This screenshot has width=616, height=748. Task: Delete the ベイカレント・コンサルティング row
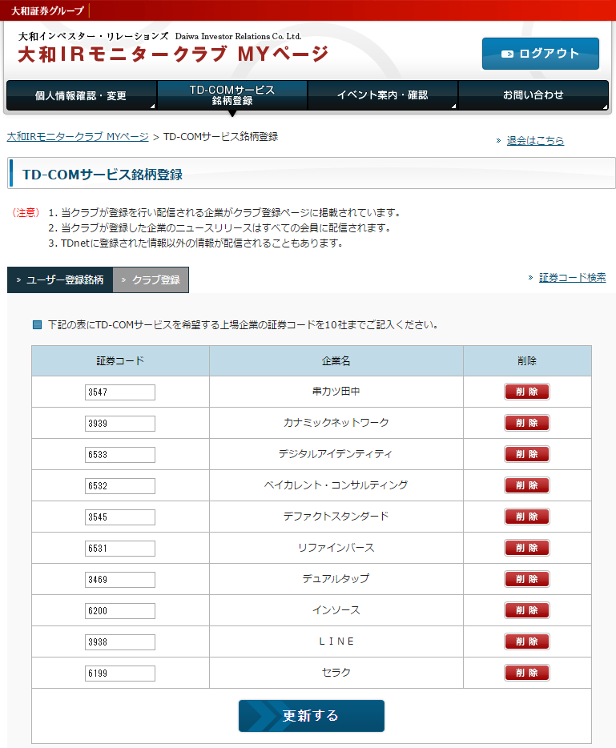point(527,485)
